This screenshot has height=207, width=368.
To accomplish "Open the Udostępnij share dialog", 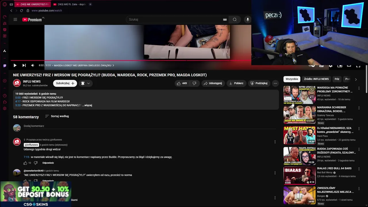I will pyautogui.click(x=213, y=83).
